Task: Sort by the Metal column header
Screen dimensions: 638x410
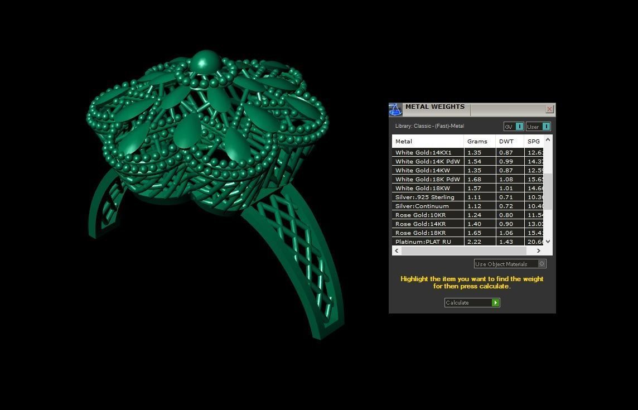Action: click(x=428, y=141)
